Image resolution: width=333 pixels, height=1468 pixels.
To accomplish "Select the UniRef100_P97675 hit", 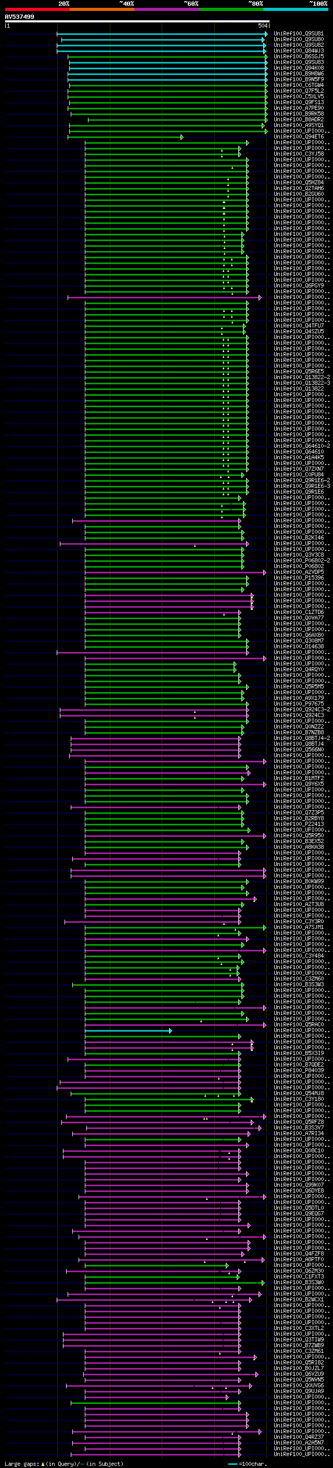I will point(299,704).
